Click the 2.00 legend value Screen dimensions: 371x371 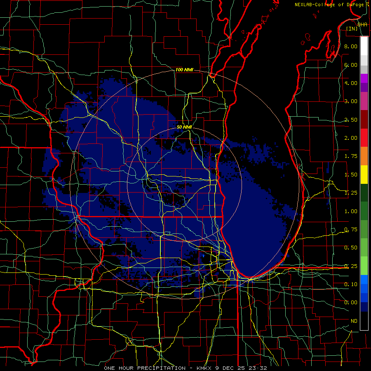click(x=351, y=138)
